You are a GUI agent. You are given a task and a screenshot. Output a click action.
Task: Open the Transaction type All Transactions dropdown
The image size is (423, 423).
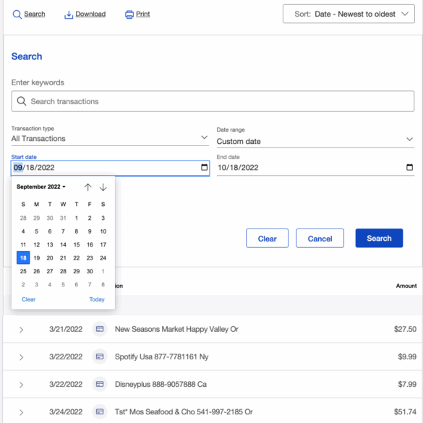tap(110, 138)
